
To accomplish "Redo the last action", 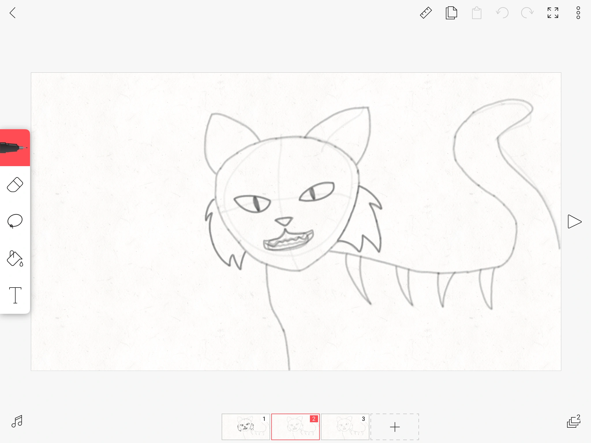I will click(527, 13).
